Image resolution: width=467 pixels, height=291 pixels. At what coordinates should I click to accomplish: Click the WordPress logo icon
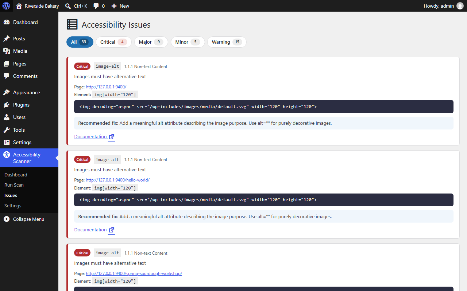coord(6,6)
